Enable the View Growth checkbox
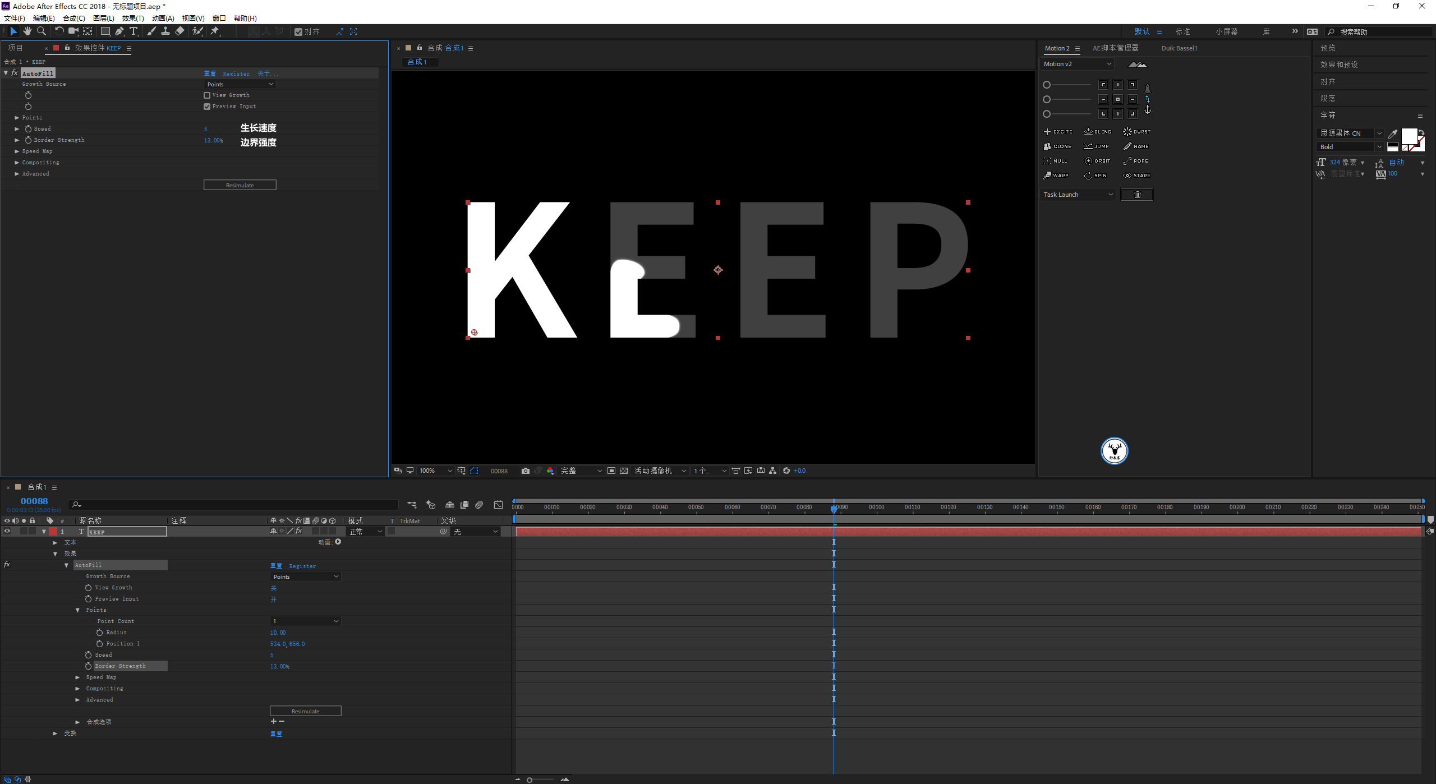The height and width of the screenshot is (784, 1436). point(207,95)
